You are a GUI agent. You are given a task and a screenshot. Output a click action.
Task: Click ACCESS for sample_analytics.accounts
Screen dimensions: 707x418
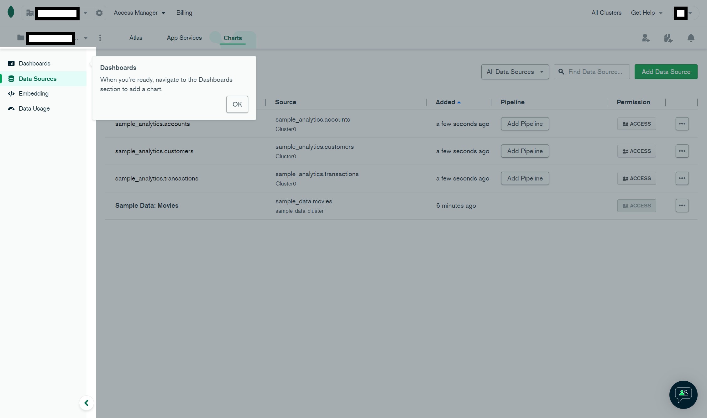pyautogui.click(x=636, y=124)
